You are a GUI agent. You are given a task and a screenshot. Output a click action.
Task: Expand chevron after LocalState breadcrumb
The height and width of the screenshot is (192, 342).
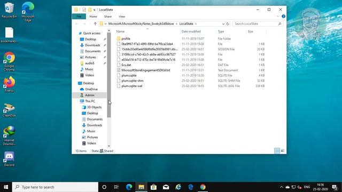(x=196, y=23)
